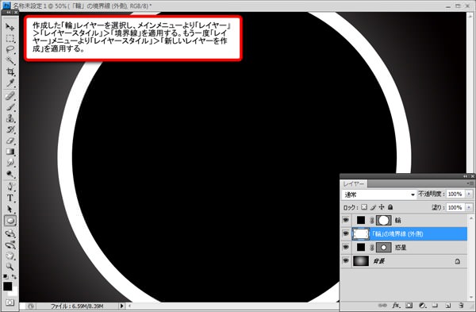Select the Zoom tool
The height and width of the screenshot is (312, 476).
(10, 267)
